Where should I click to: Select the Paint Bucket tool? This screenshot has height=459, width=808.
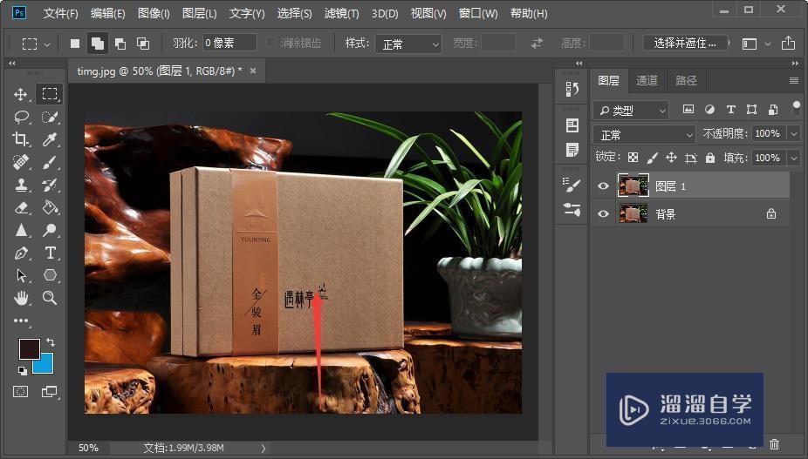pos(50,207)
